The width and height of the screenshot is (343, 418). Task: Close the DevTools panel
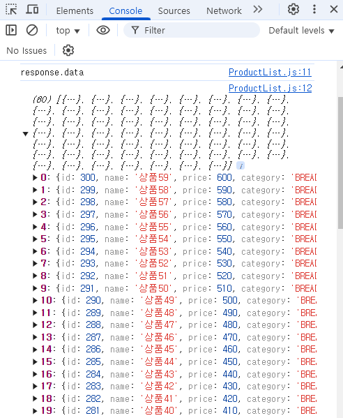pyautogui.click(x=334, y=10)
